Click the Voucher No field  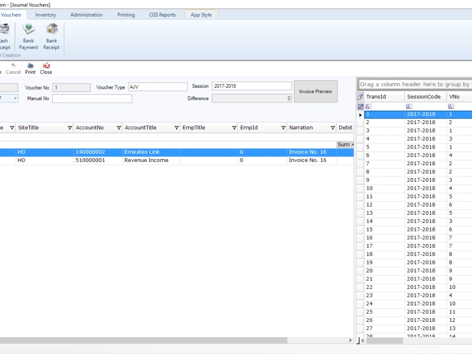(x=71, y=88)
